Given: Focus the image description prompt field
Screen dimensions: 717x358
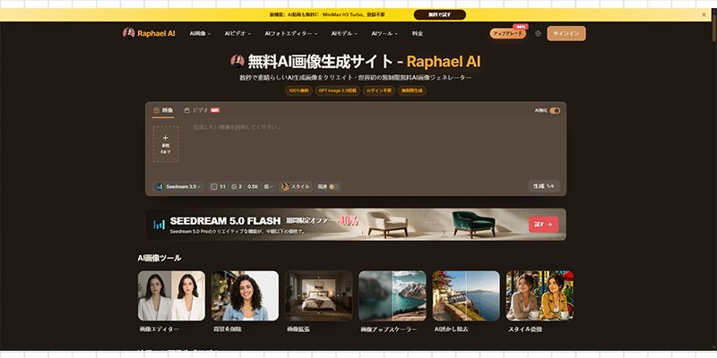Looking at the screenshot, I should tap(375, 146).
